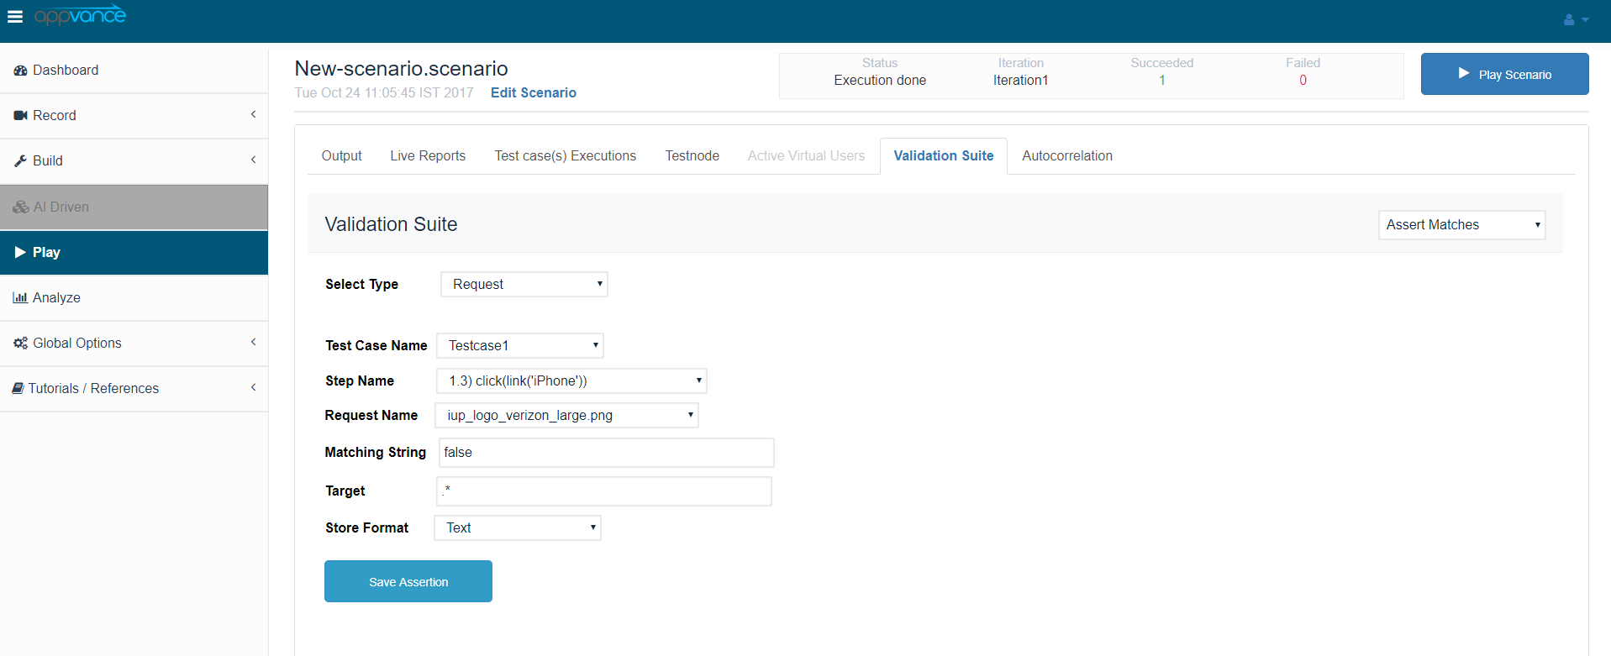Click the Edit Scenario link
Image resolution: width=1611 pixels, height=656 pixels.
[533, 93]
